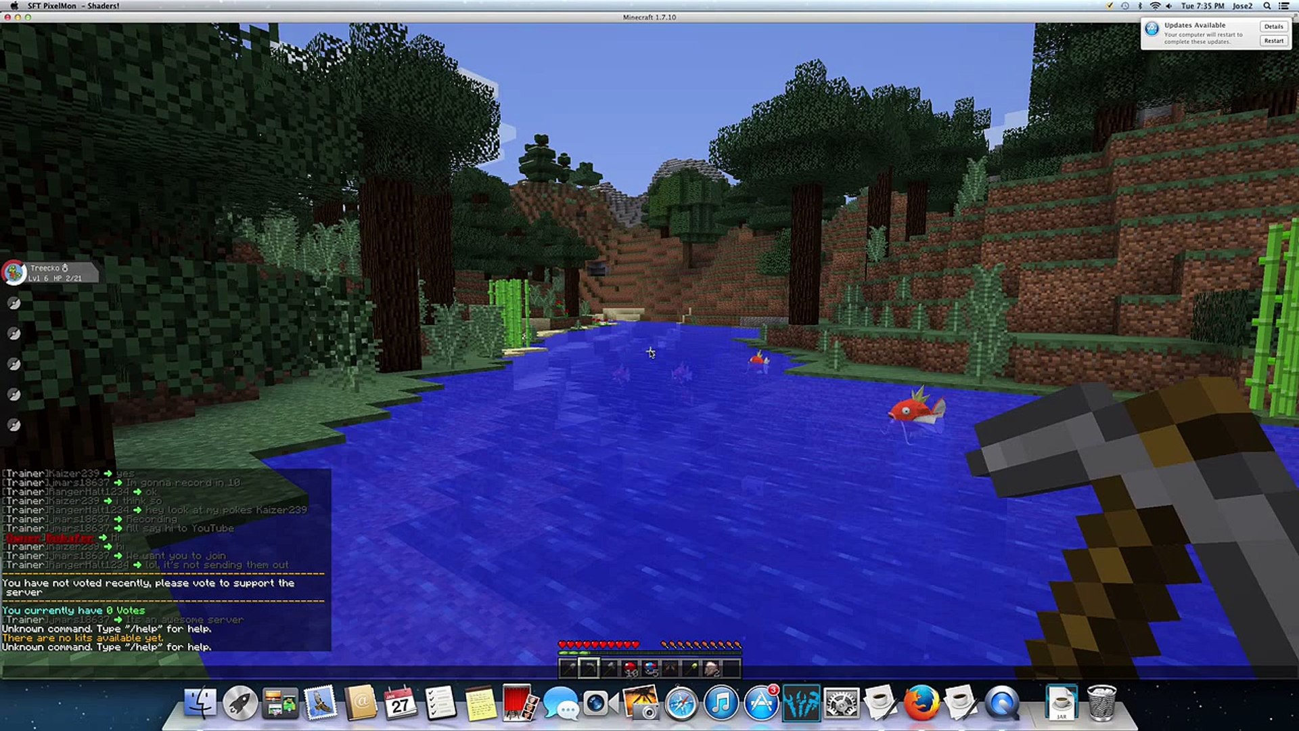Select the Great Ball hotbar item
1299x731 pixels.
[x=651, y=669]
